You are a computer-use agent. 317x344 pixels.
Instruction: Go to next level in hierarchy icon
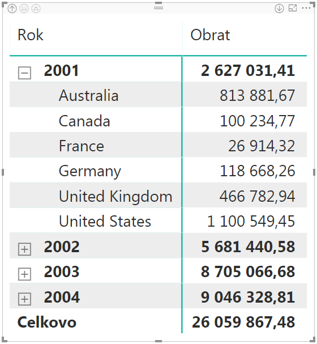click(24, 9)
